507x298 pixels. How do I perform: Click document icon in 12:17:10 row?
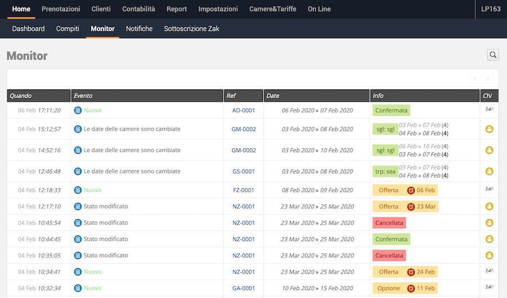pos(78,206)
